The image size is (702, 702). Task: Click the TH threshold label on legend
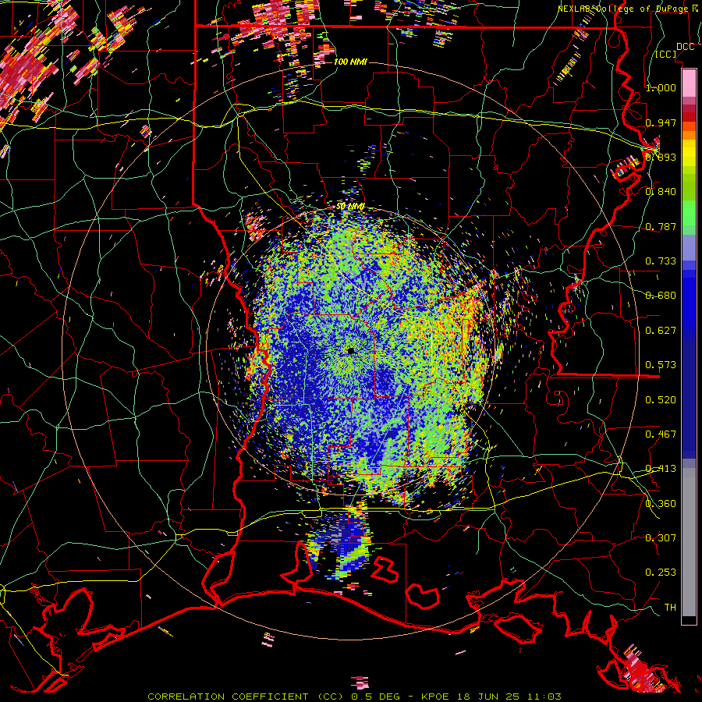coord(670,608)
